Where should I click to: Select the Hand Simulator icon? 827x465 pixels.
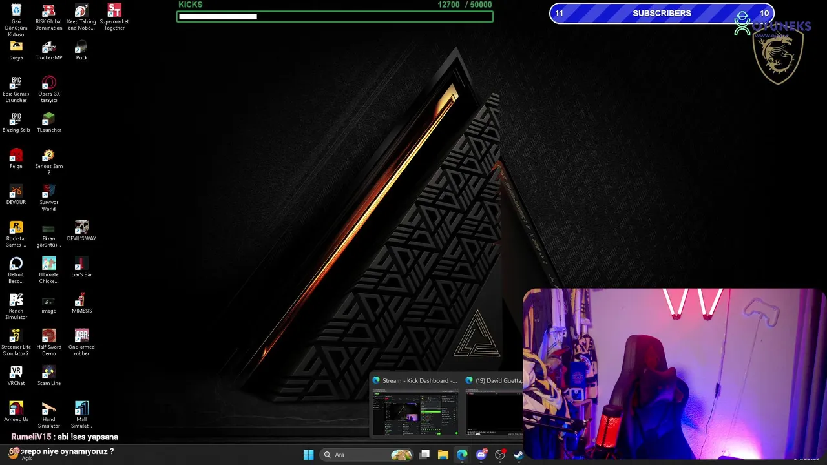pyautogui.click(x=48, y=415)
